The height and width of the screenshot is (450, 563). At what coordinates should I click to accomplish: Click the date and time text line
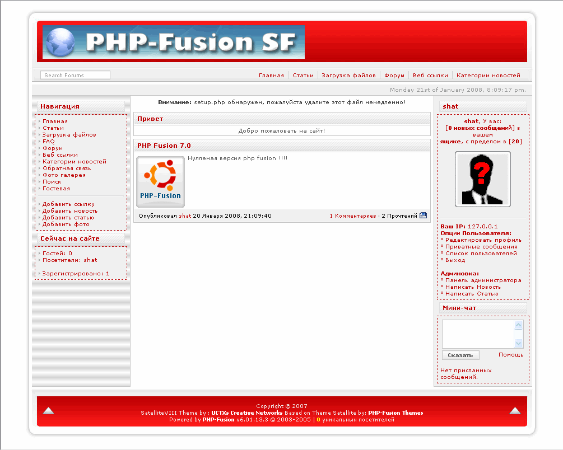(x=458, y=90)
